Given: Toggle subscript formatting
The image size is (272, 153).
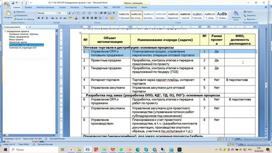Looking at the screenshot, I should click(x=57, y=18).
